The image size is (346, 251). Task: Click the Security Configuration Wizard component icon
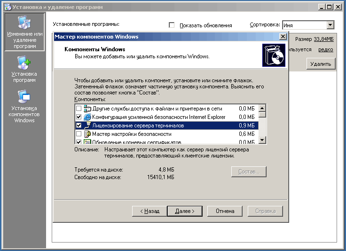[x=87, y=133]
